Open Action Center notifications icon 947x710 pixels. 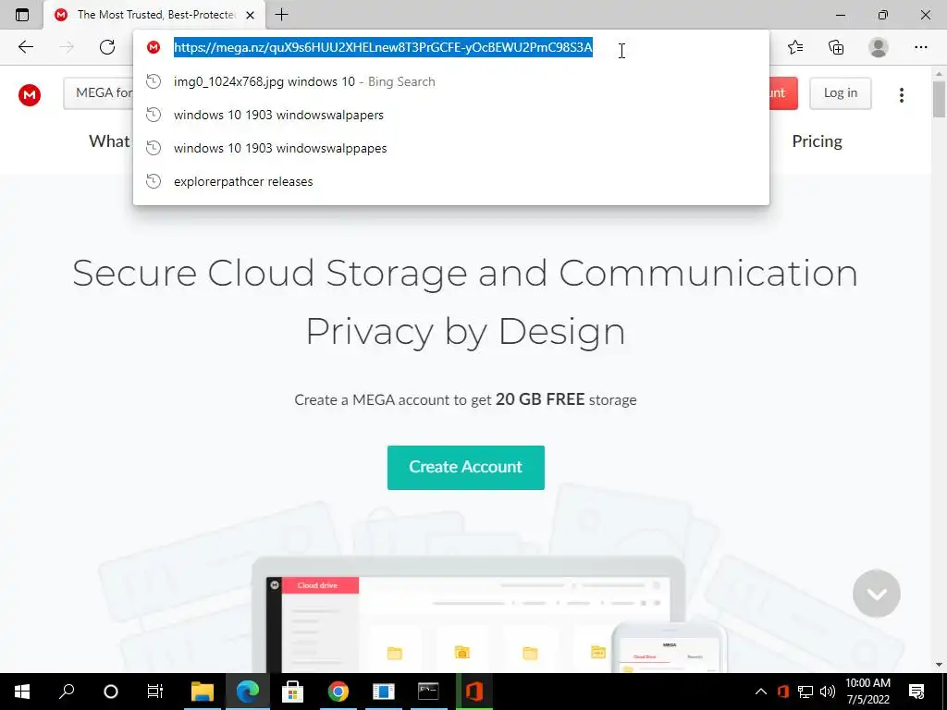pos(916,692)
